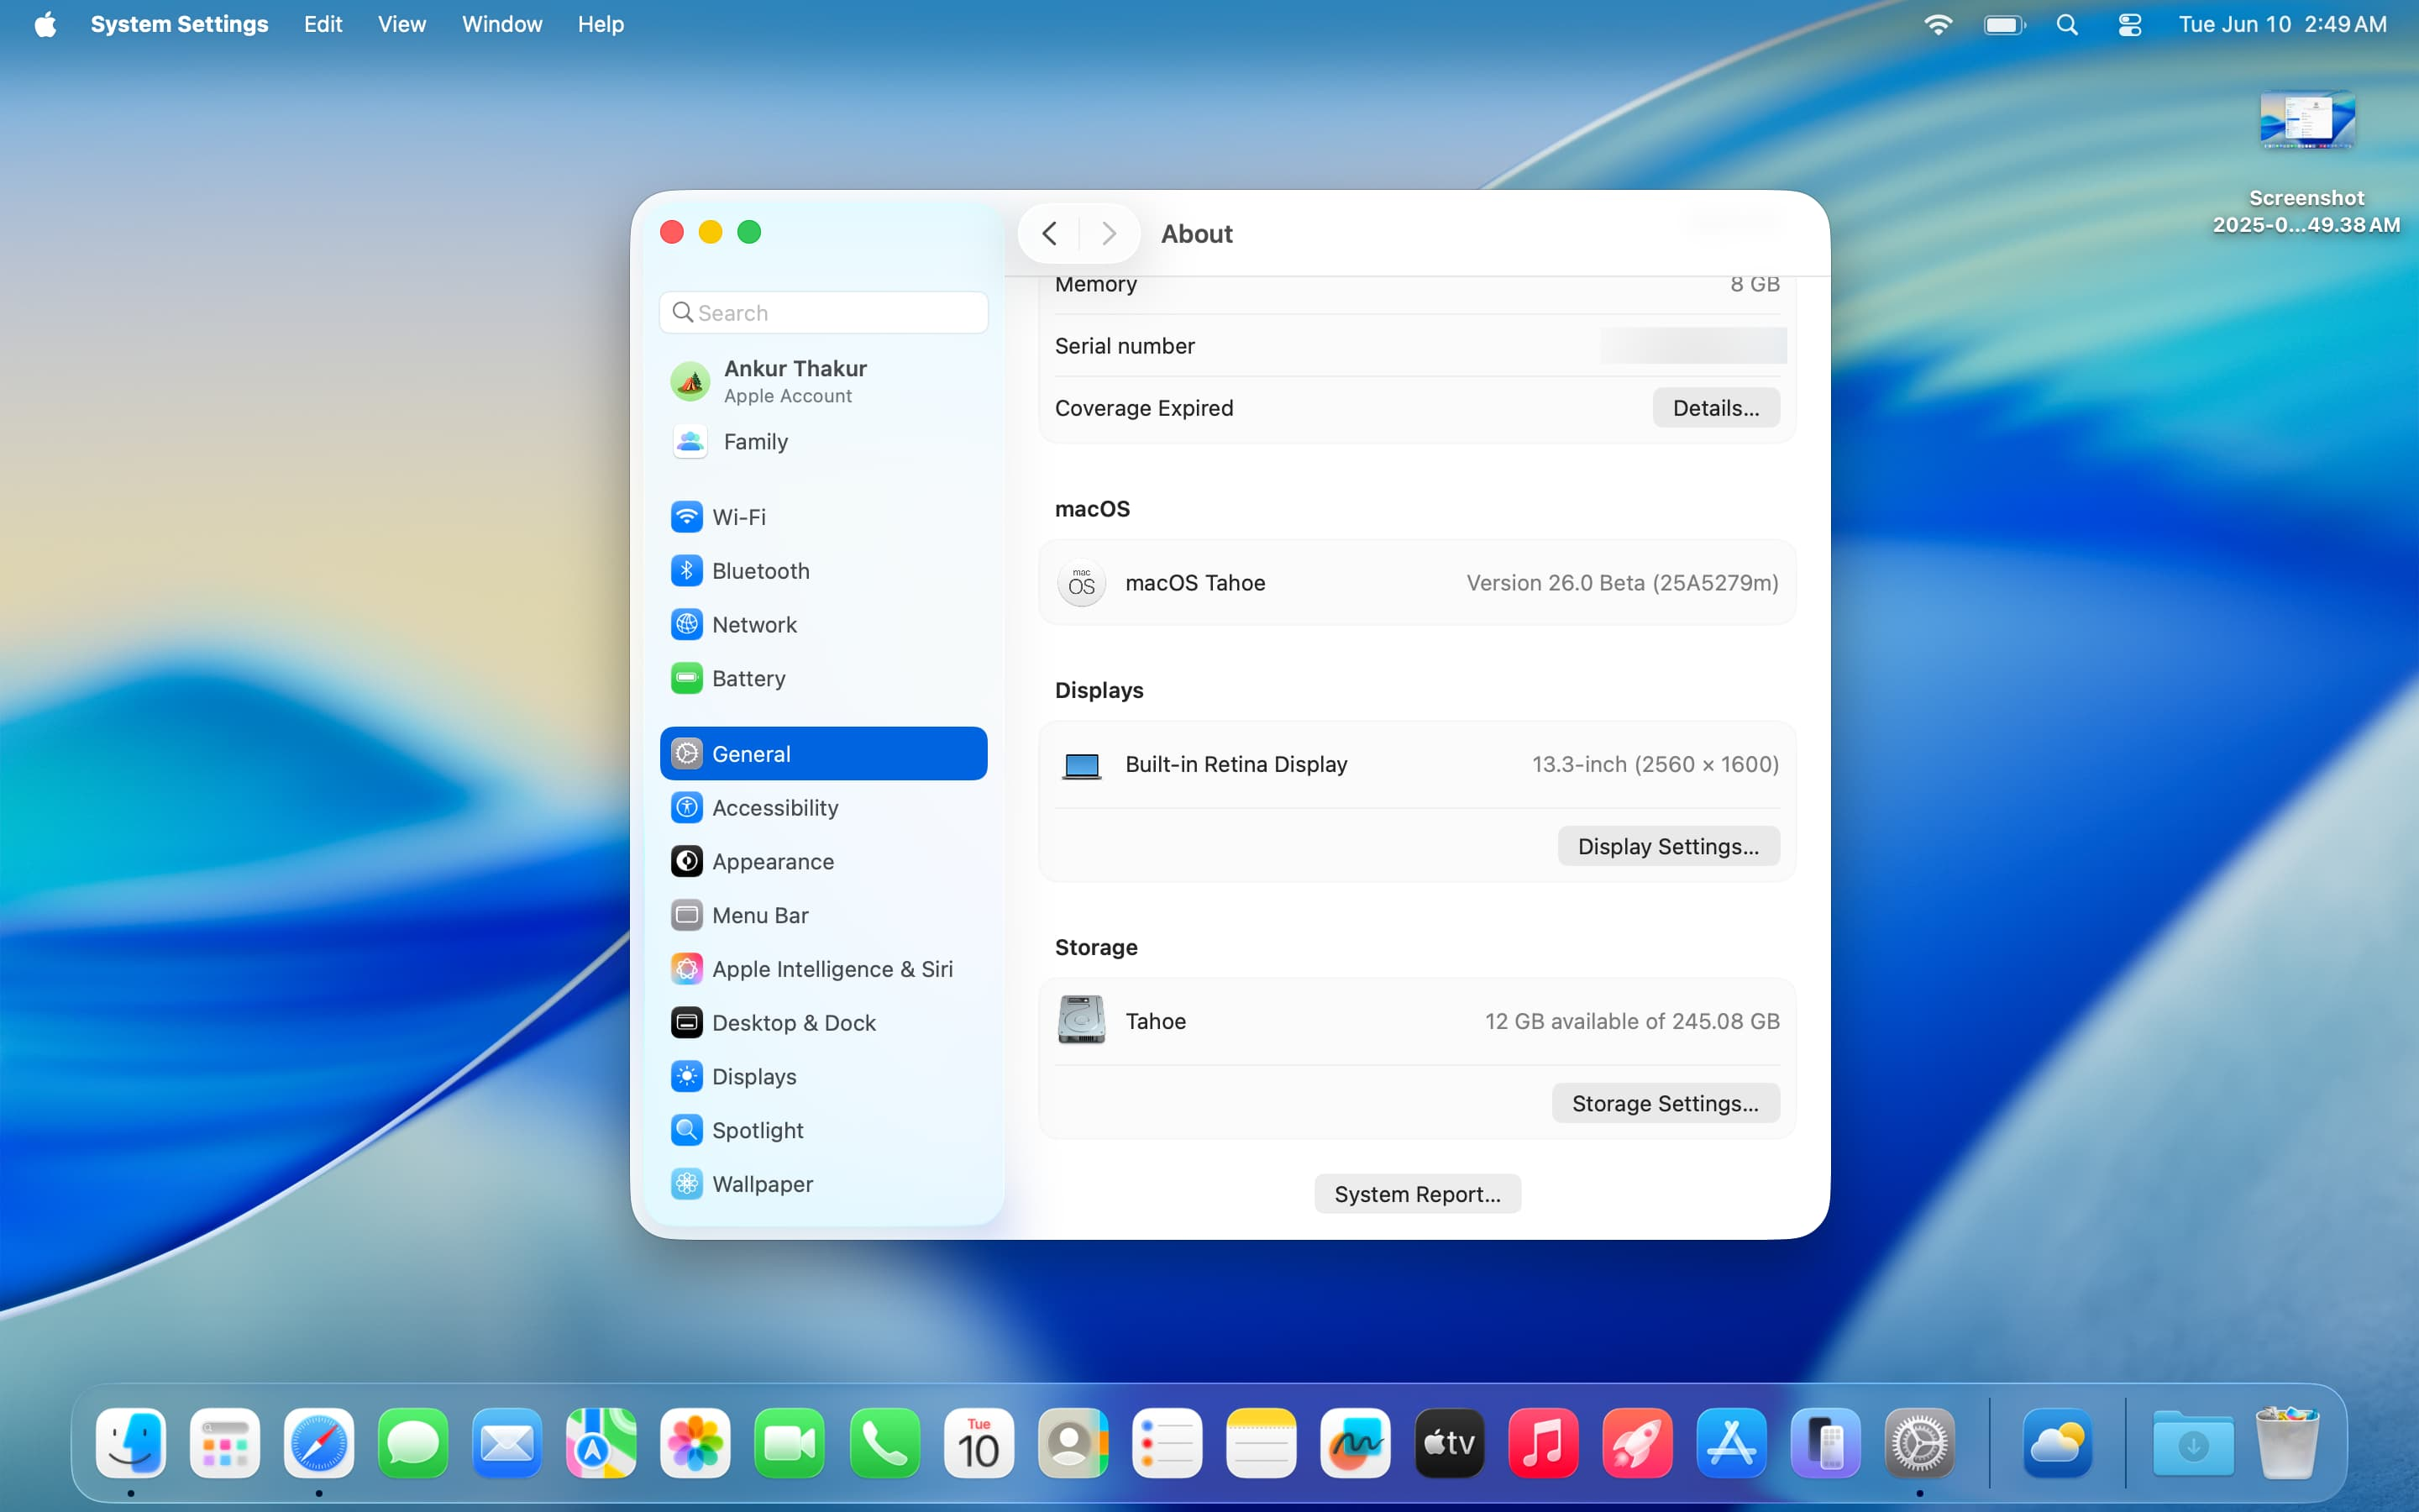The width and height of the screenshot is (2419, 1512).
Task: Open the Wi-Fi settings pane
Action: click(737, 517)
